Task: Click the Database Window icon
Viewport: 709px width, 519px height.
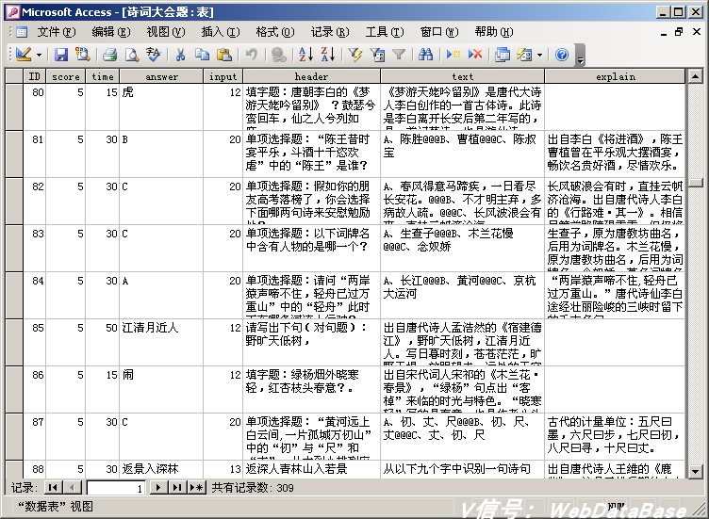Action: pyautogui.click(x=503, y=55)
